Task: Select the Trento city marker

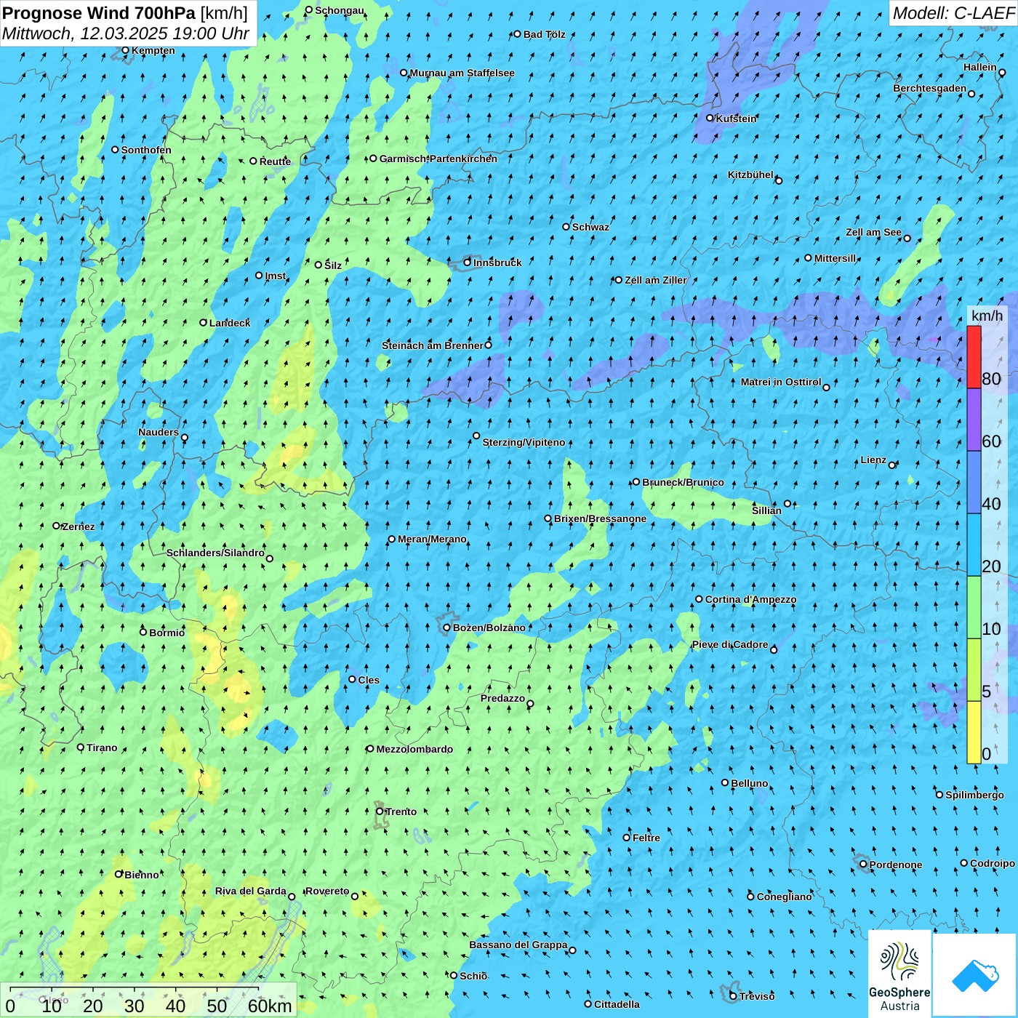Action: point(380,811)
